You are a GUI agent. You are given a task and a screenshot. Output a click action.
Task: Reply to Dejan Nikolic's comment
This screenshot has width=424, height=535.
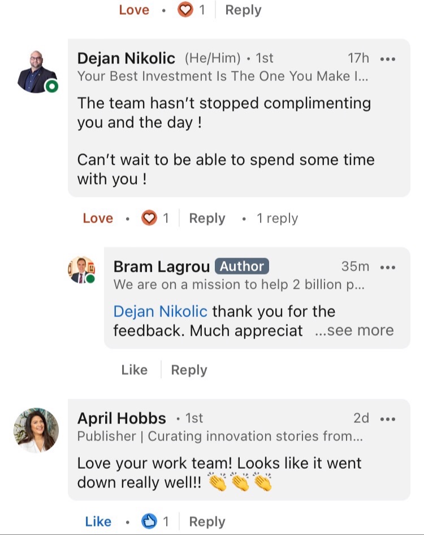(x=207, y=219)
